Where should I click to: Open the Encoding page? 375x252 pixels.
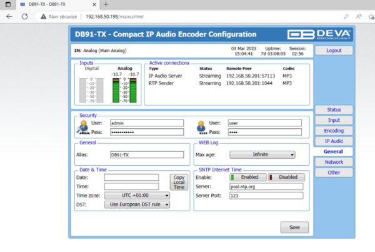[x=334, y=131]
